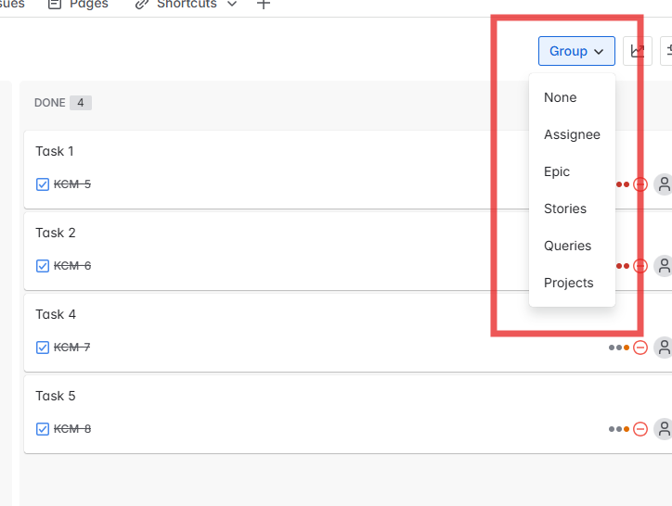Open issue key KCM-6 link
The height and width of the screenshot is (506, 672).
pyautogui.click(x=72, y=266)
